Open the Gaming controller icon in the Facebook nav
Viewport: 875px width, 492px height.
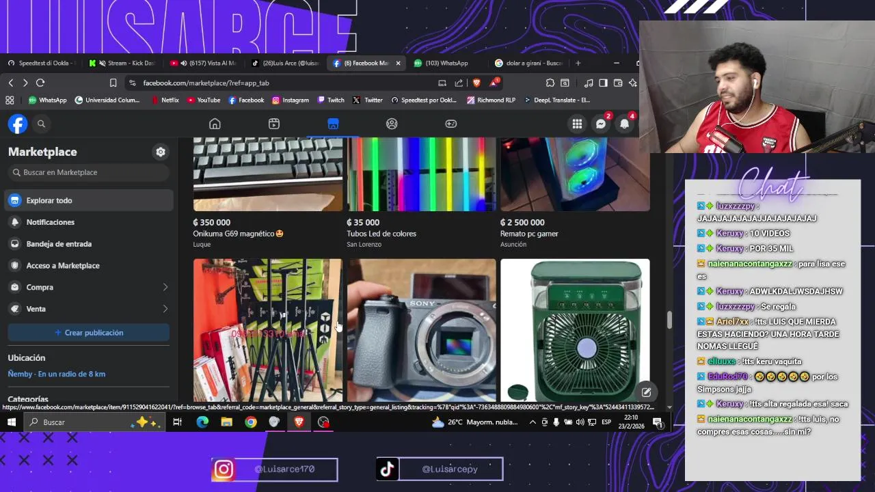(x=451, y=124)
